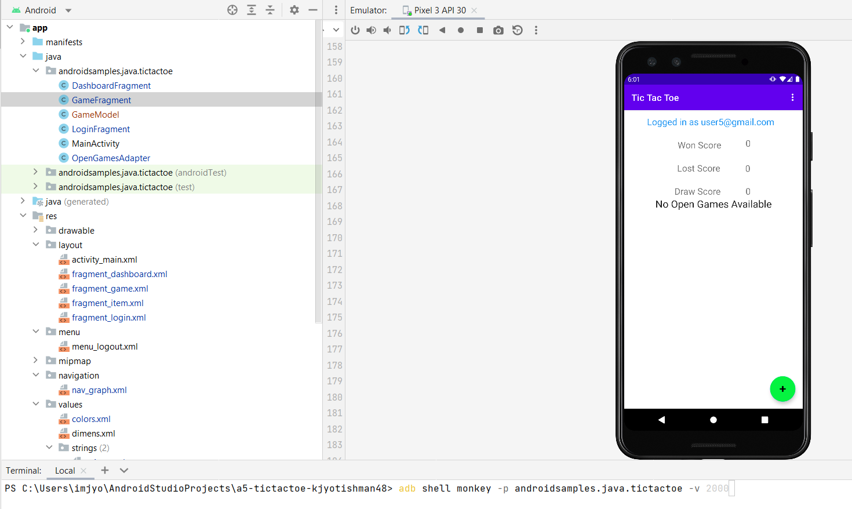Collapse the app module node
Image resolution: width=852 pixels, height=509 pixels.
10,27
